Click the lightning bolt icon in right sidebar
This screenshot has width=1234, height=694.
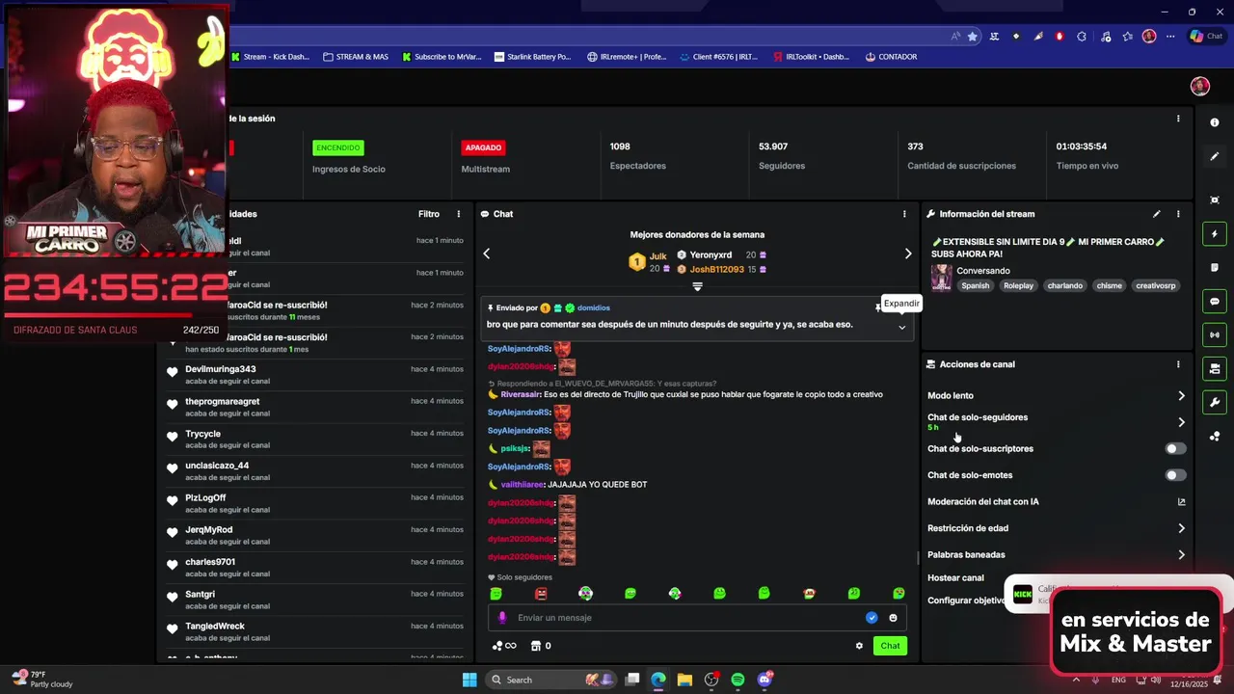click(1215, 234)
